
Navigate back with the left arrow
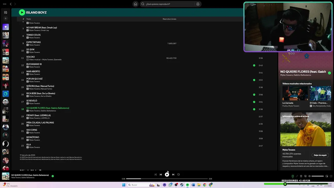[11, 4]
